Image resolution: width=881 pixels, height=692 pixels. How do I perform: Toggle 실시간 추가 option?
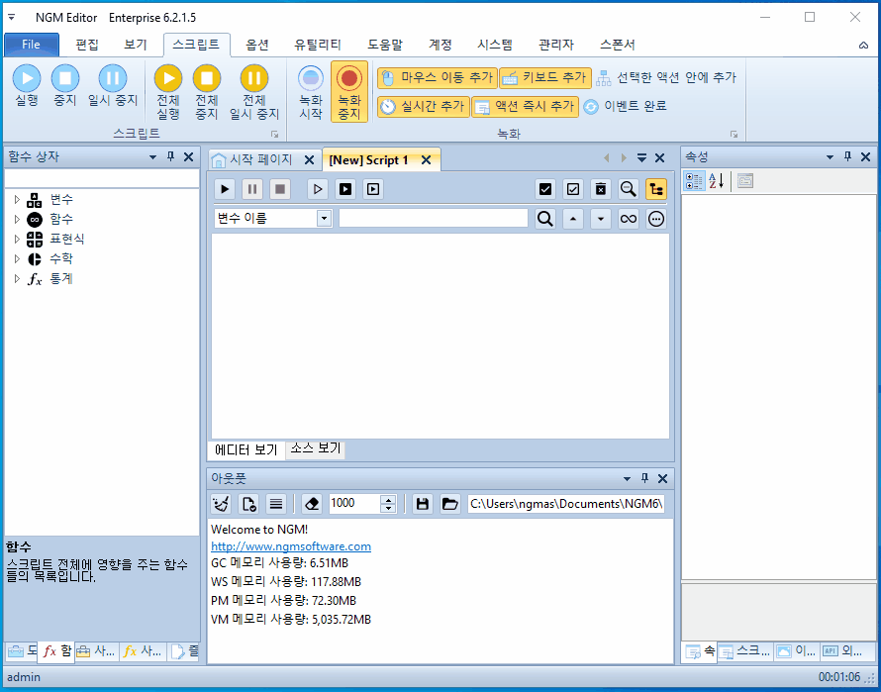[423, 106]
